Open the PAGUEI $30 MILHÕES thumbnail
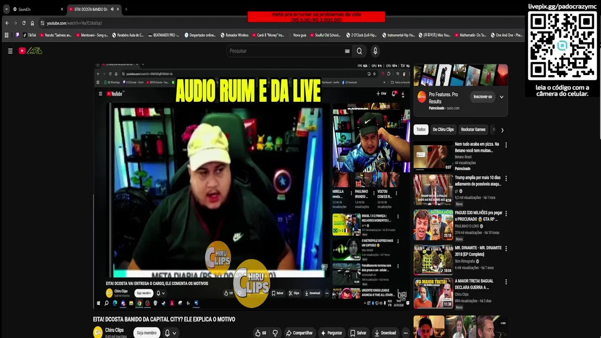601x338 pixels. 433,224
